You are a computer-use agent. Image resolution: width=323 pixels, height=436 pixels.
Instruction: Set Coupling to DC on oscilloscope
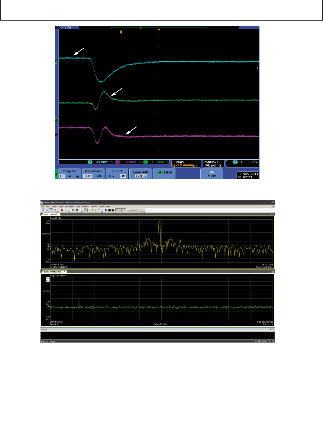tap(63, 176)
